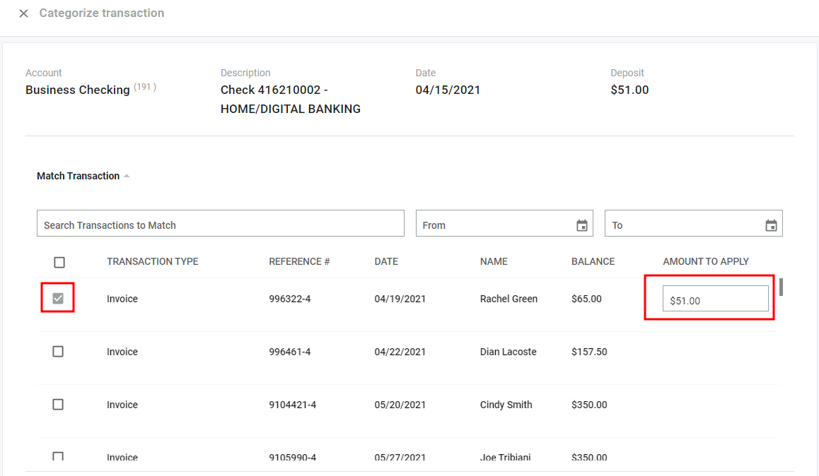Open the To date calendar picker
The image size is (819, 476).
click(x=771, y=224)
